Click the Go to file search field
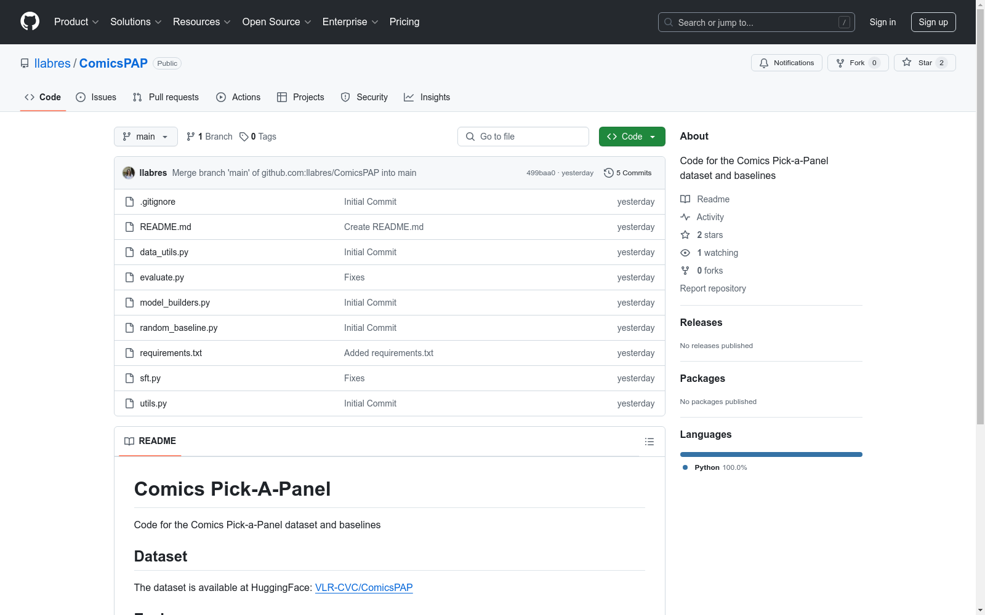Screen dimensions: 985x615 tap(523, 137)
